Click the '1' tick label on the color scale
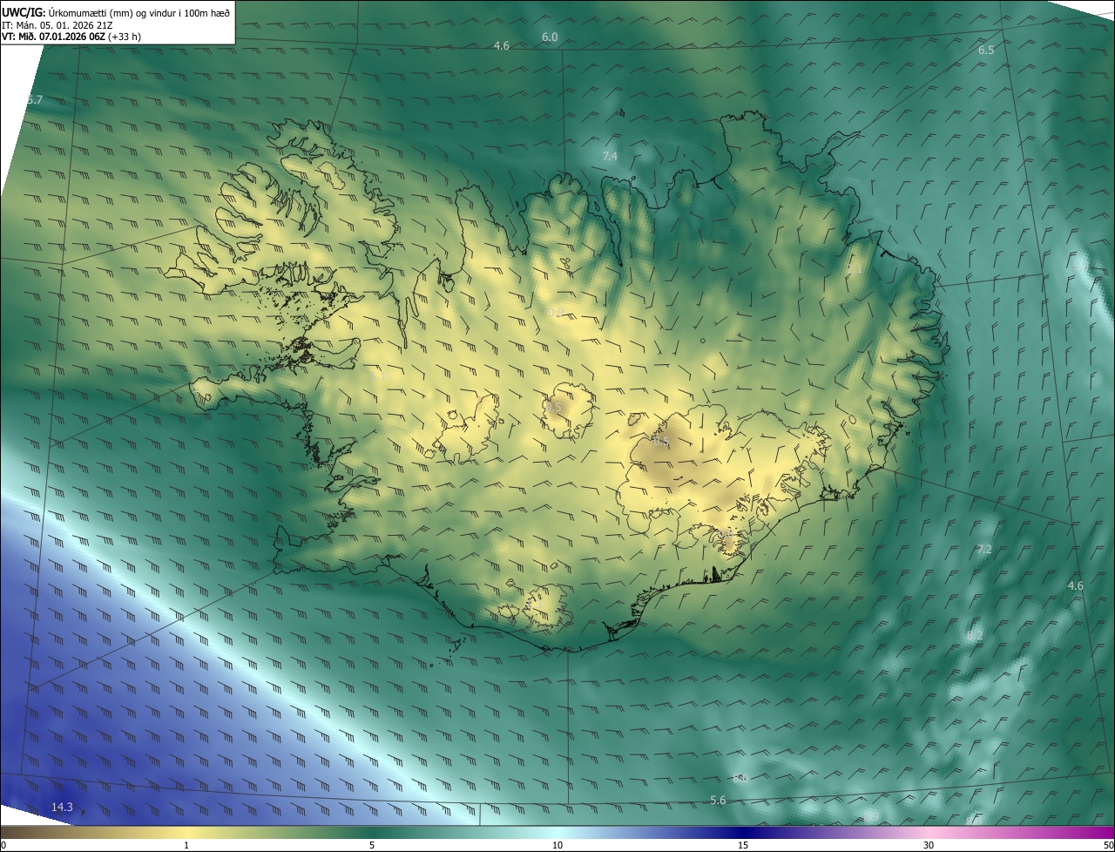This screenshot has width=1115, height=852. (x=186, y=846)
